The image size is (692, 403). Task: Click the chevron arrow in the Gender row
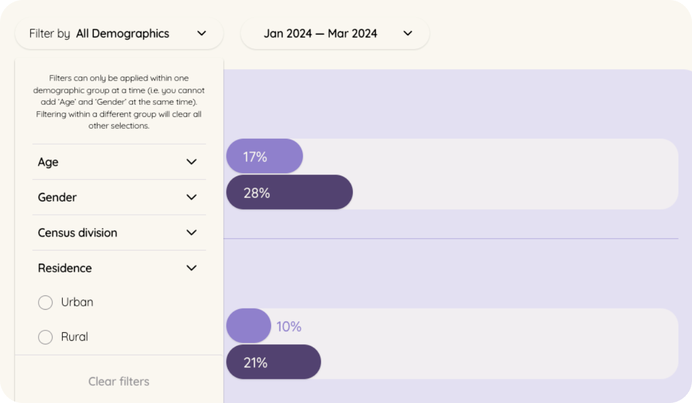[x=191, y=197]
